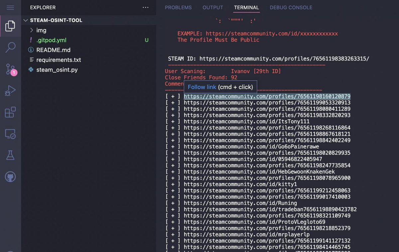Open the id/05946822405947 link
This screenshot has width=399, height=252.
coord(253,159)
